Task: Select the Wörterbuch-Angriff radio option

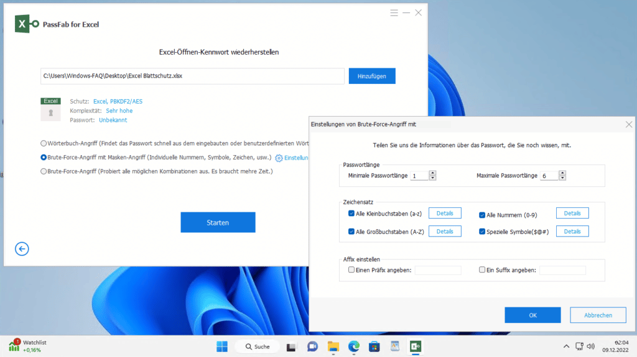Action: [x=44, y=143]
